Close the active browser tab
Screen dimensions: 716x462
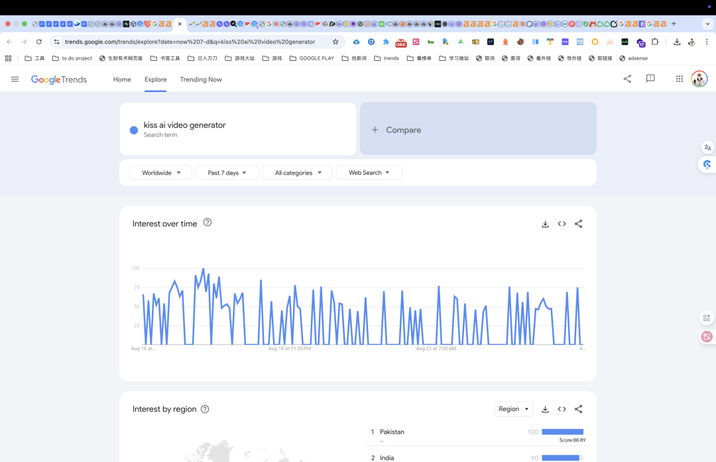coord(180,24)
